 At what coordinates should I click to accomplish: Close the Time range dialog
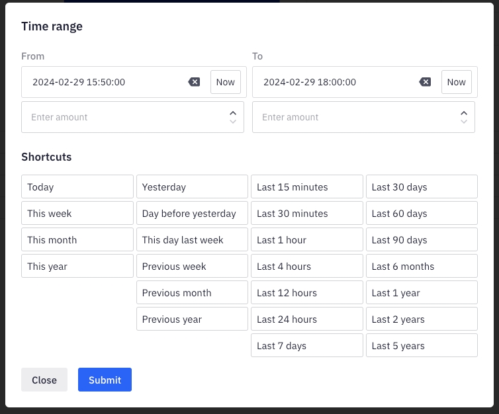pos(44,380)
